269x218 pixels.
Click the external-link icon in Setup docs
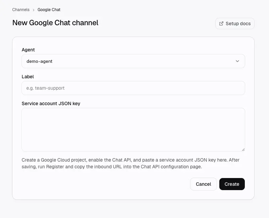(221, 24)
